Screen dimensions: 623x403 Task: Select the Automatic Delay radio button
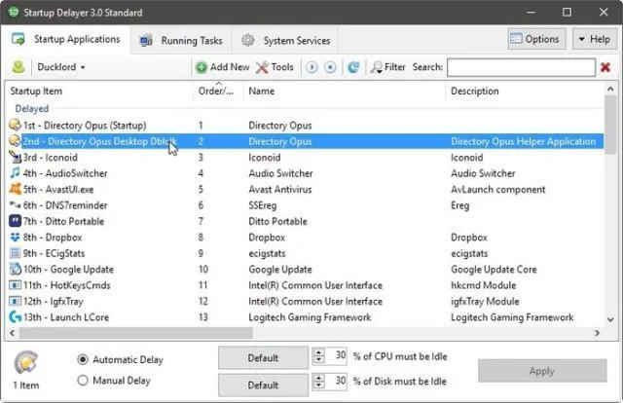83,359
